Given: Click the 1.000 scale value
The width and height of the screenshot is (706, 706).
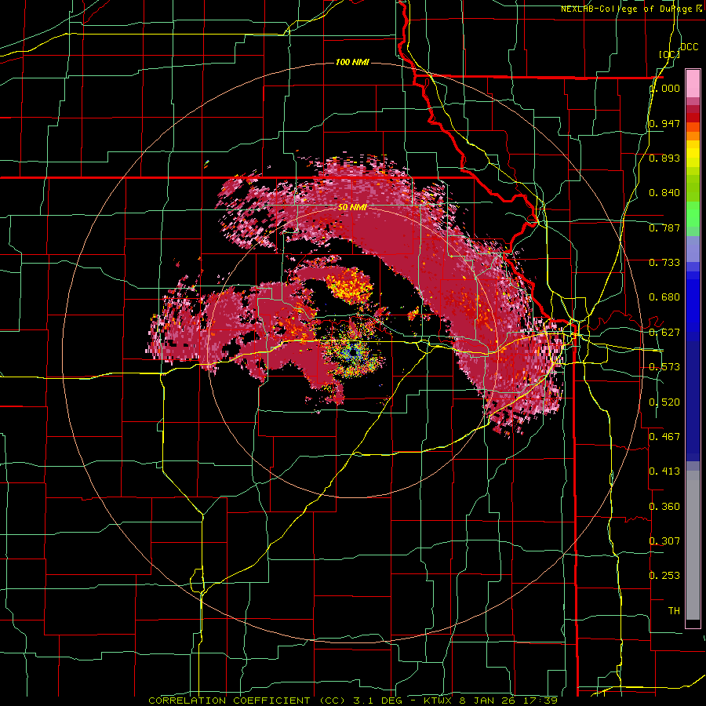Looking at the screenshot, I should pyautogui.click(x=664, y=88).
